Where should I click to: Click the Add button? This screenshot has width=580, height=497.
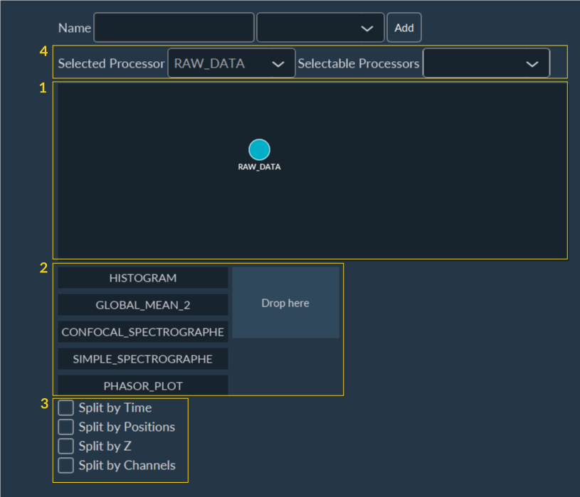[404, 27]
